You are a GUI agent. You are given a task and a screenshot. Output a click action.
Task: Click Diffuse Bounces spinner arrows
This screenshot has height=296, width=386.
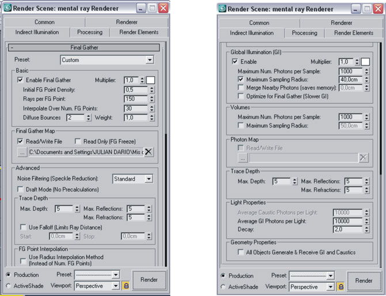pyautogui.click(x=89, y=117)
